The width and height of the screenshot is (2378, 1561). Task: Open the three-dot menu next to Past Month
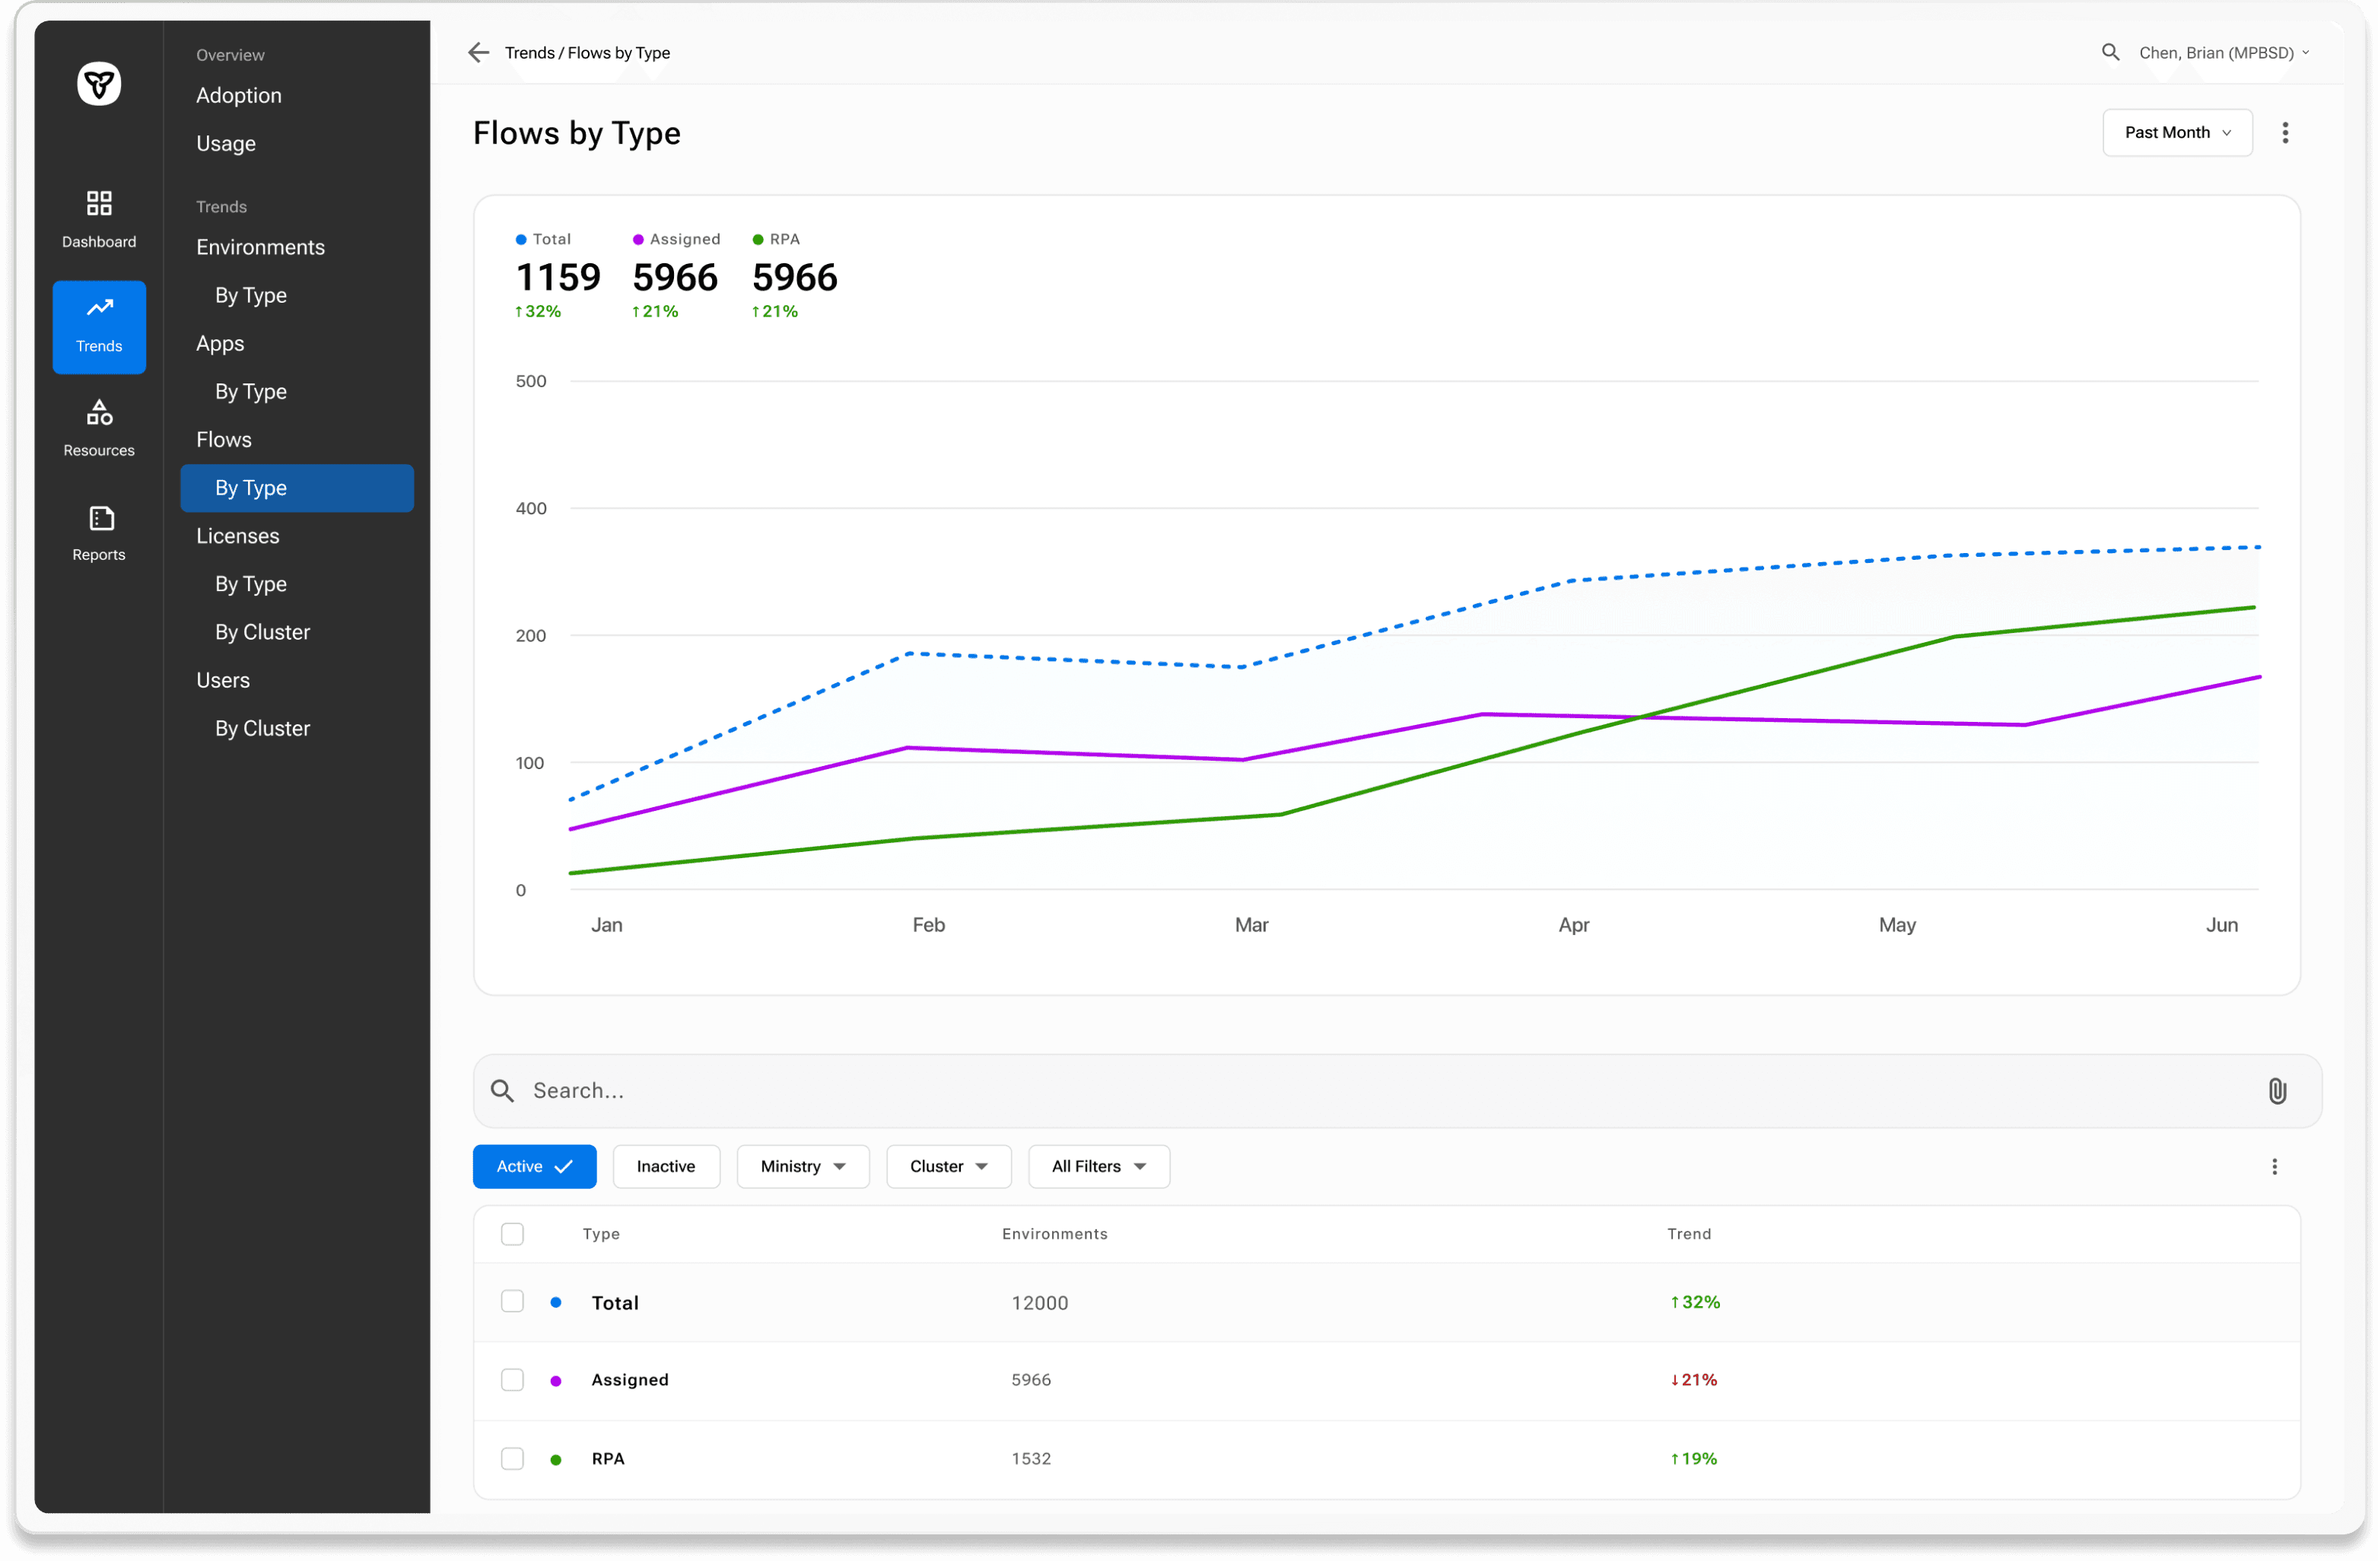(x=2284, y=133)
